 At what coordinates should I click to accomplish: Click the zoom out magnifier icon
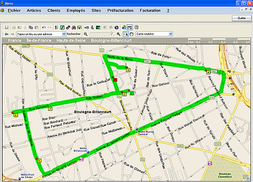(x=86, y=34)
